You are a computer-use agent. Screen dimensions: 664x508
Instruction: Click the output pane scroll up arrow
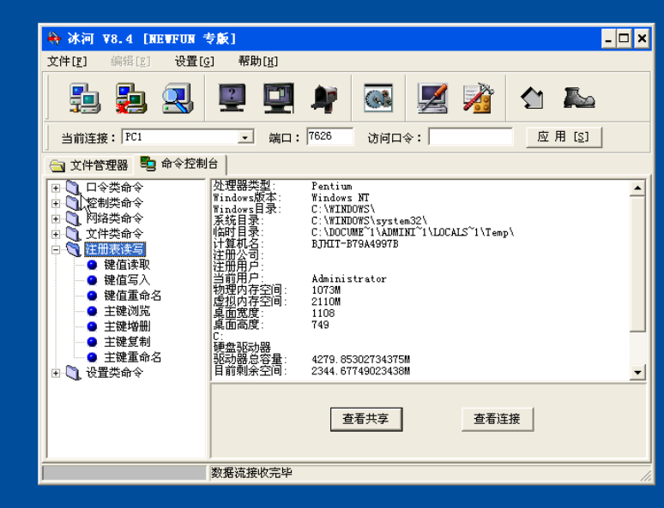[x=637, y=188]
